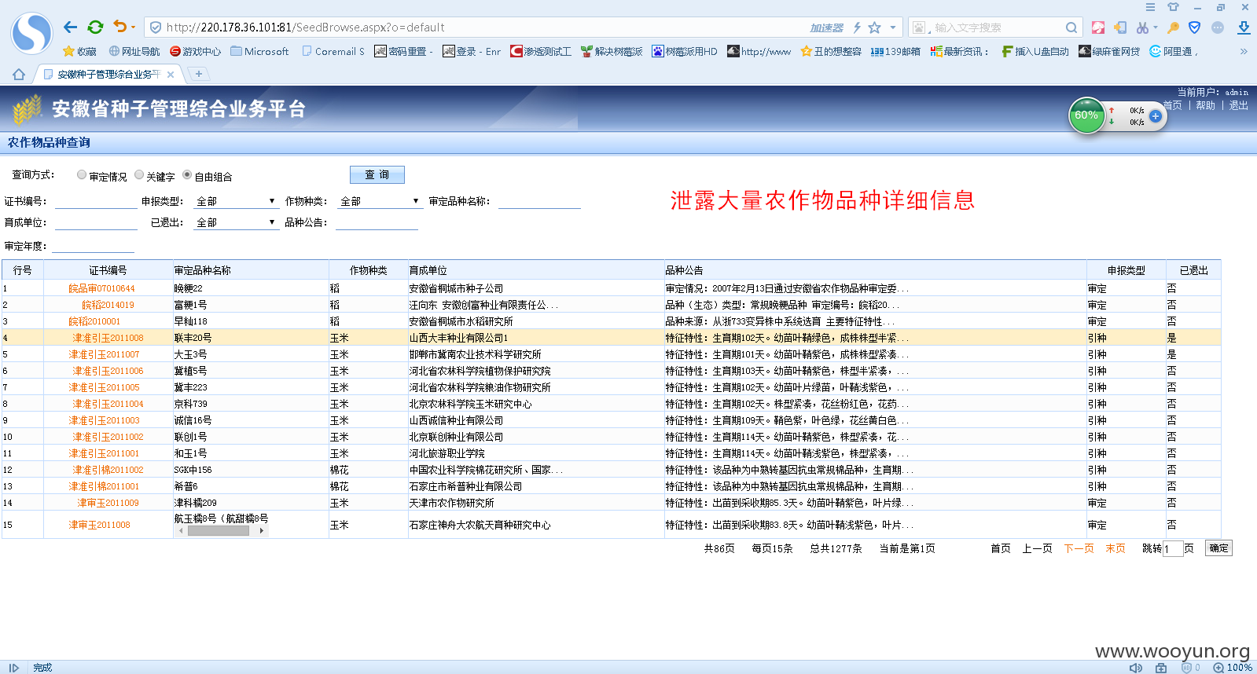This screenshot has height=674, width=1257.
Task: Click the 查询 search button
Action: [377, 174]
